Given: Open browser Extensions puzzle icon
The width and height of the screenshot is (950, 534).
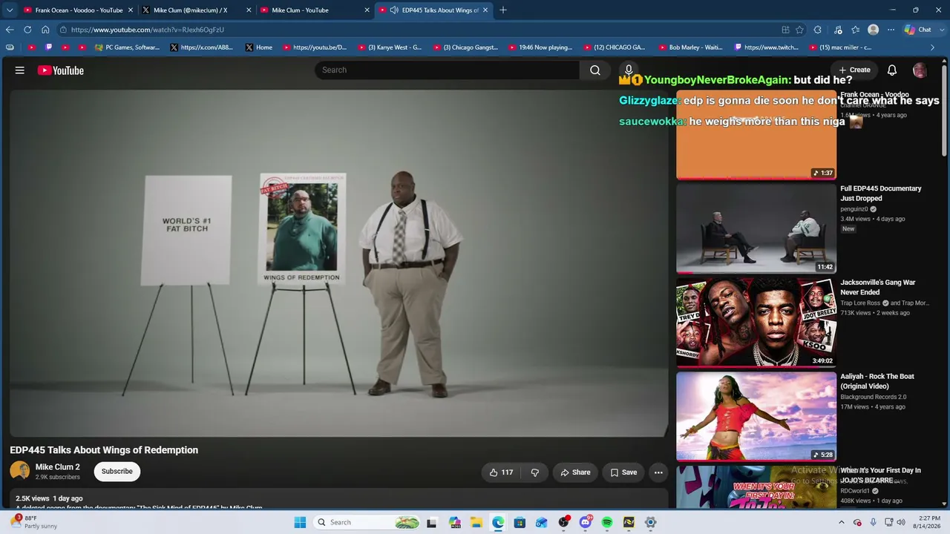Looking at the screenshot, I should point(817,30).
